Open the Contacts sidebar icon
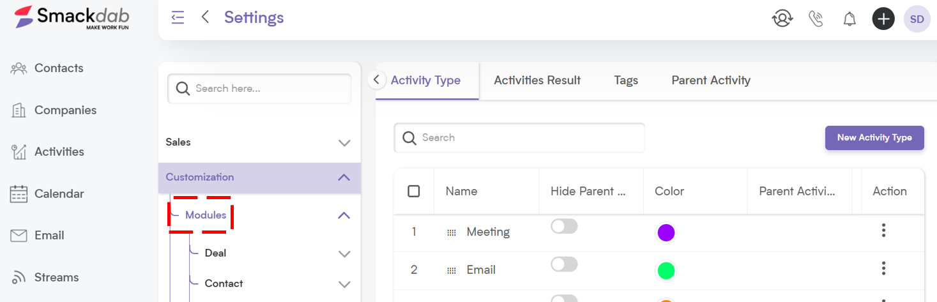 19,68
